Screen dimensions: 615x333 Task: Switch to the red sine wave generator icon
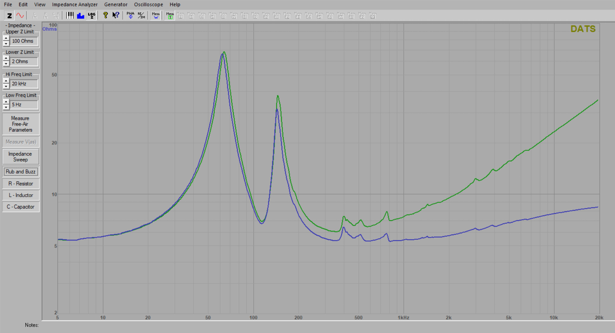tap(20, 15)
